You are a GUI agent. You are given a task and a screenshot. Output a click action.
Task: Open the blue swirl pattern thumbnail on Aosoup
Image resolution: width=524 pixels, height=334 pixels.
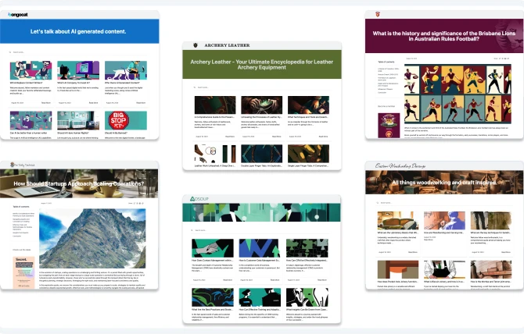point(213,297)
